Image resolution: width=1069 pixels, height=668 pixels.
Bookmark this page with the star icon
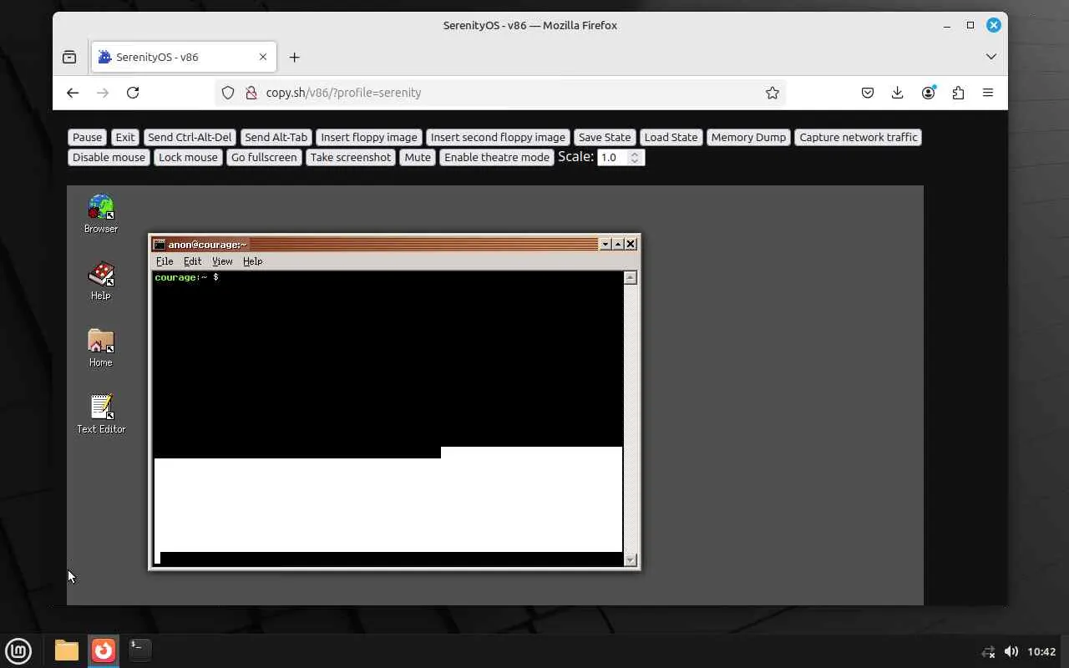pos(773,93)
